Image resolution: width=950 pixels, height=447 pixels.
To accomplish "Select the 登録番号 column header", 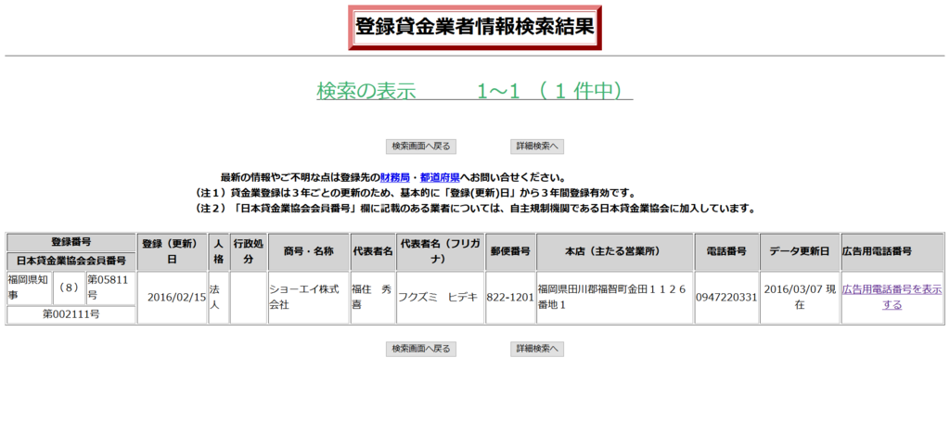I will [x=71, y=242].
